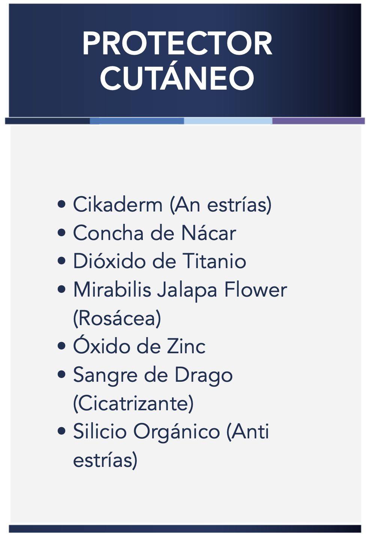Click the bullet beside Silicio Orgánico
Viewport: 371px width, 537px height.
pyautogui.click(x=62, y=432)
